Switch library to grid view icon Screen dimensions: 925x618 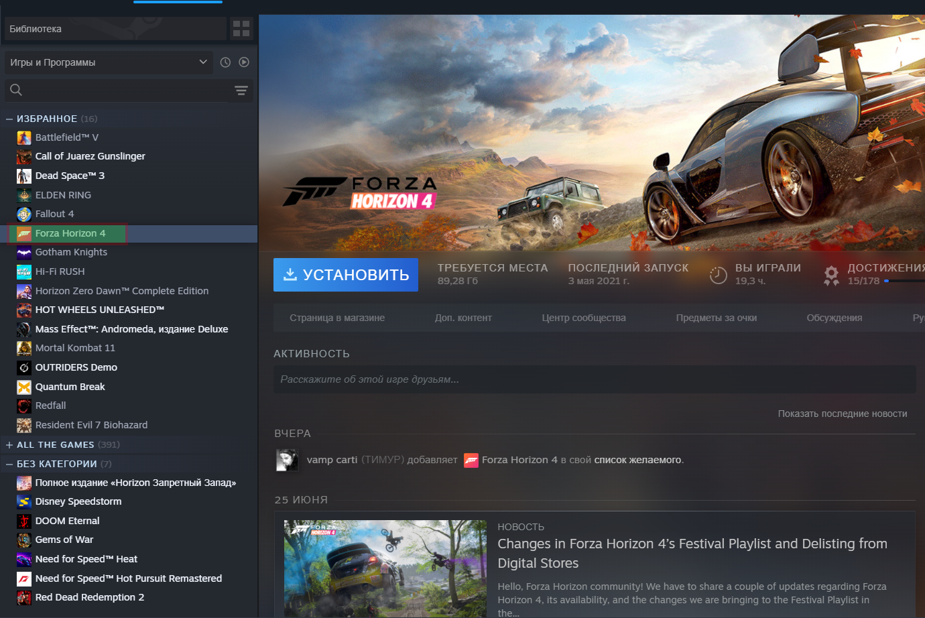coord(241,28)
